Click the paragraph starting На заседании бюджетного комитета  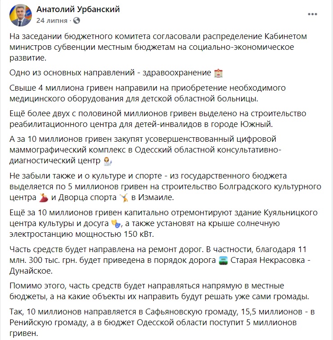158,47
